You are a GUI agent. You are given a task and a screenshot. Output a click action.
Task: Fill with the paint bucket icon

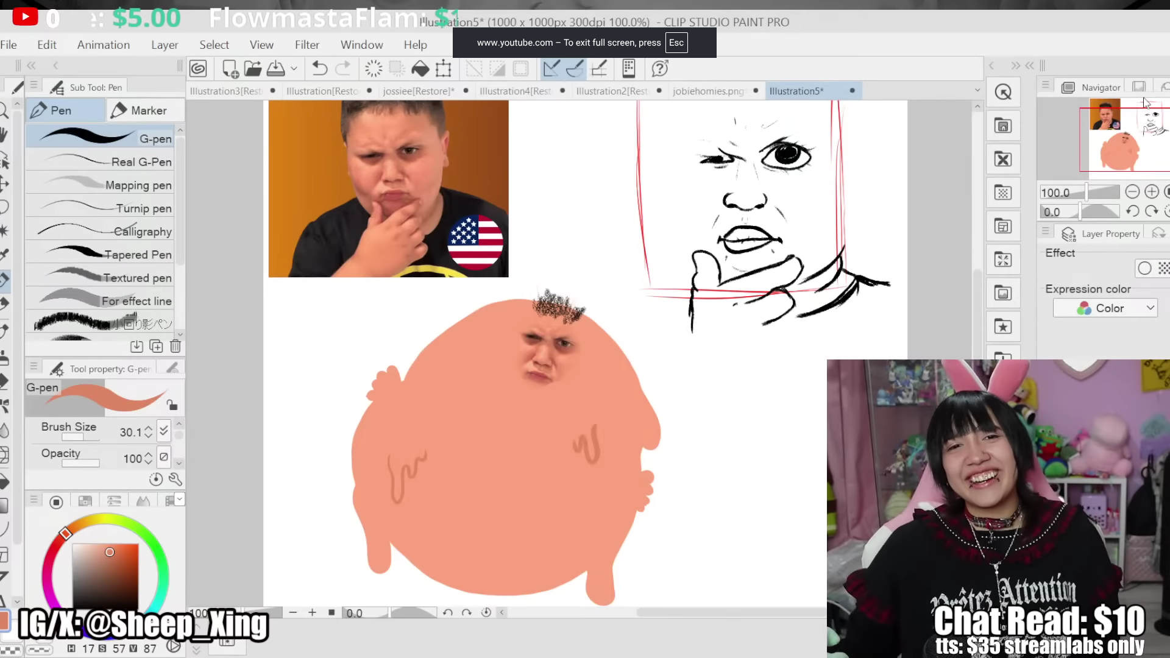[x=420, y=68]
